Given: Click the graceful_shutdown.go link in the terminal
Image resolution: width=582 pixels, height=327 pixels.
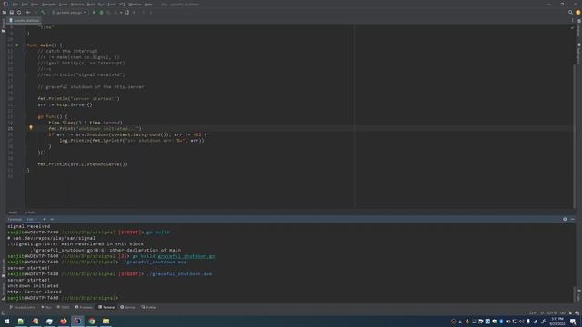Looking at the screenshot, I should pos(186,256).
